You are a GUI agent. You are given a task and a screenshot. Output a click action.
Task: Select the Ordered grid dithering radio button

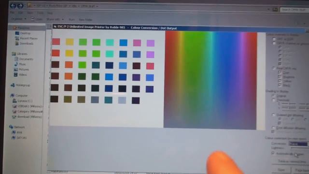274,115
